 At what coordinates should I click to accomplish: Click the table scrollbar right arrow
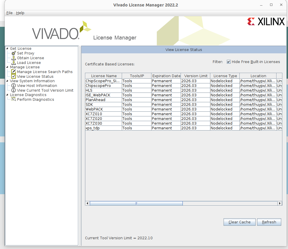(280, 203)
